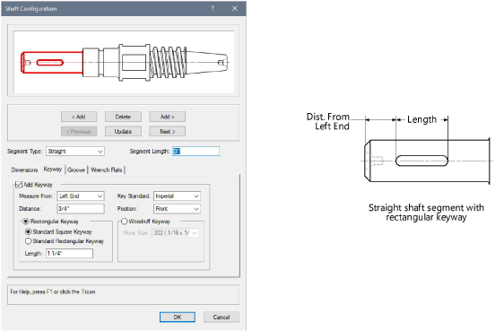
Task: Expand the Measure From dropdown
Action: pos(81,196)
